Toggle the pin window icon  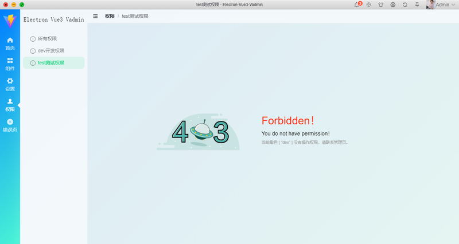[x=417, y=5]
